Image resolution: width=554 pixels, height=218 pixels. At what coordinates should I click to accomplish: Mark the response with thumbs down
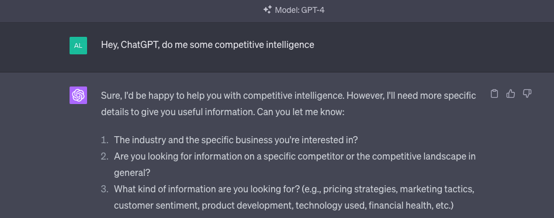[527, 94]
